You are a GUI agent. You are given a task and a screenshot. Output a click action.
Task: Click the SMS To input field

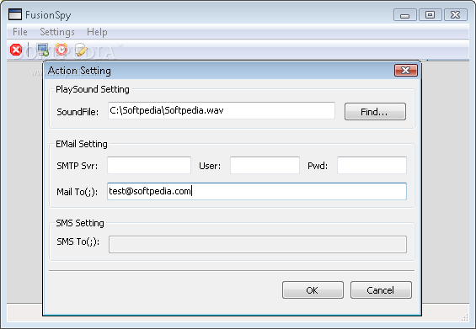point(258,244)
